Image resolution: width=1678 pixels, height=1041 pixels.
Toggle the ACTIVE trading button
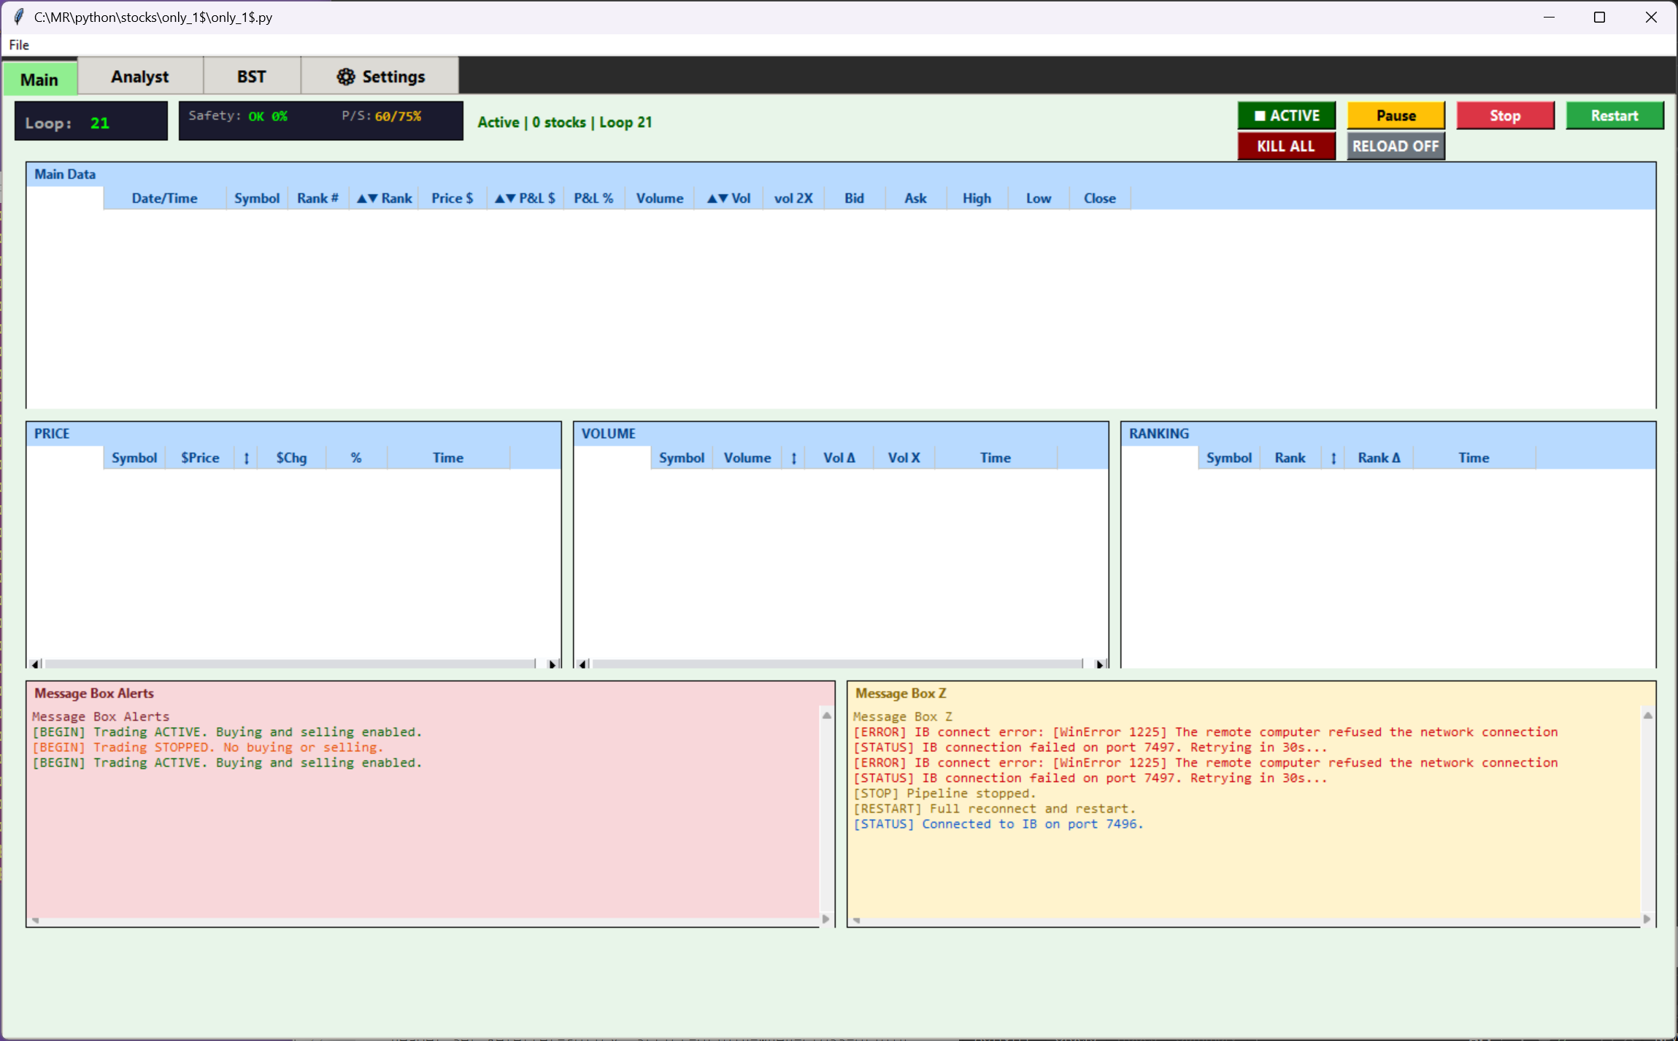(1286, 115)
